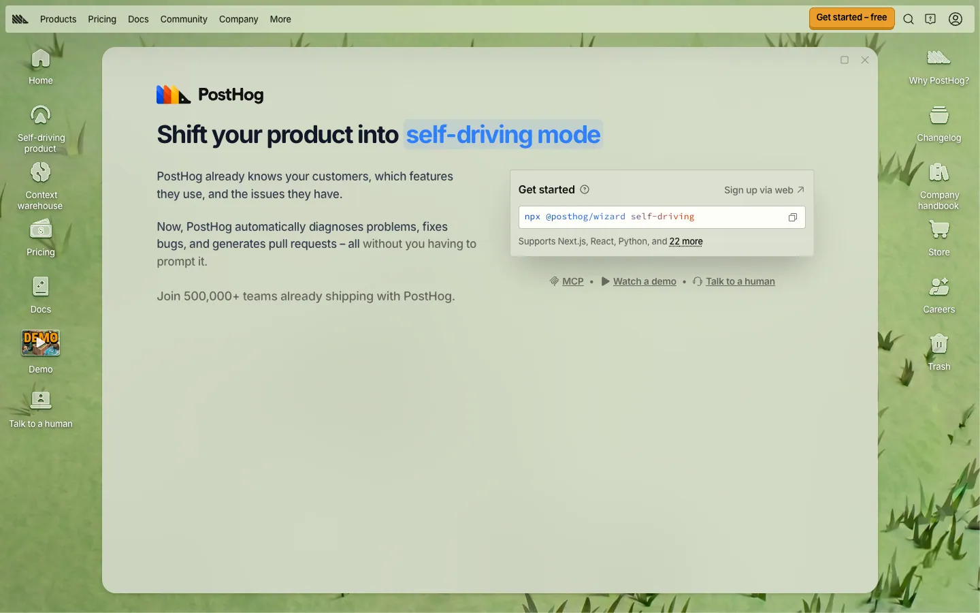Screen dimensions: 980x613
Task: Copy the npx wizard command
Action: pyautogui.click(x=793, y=217)
